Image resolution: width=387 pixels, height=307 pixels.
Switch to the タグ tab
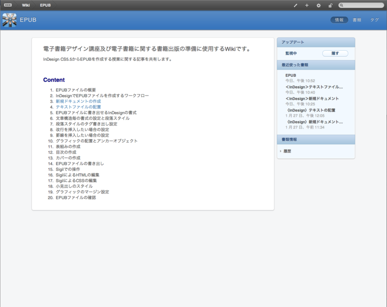coord(374,20)
